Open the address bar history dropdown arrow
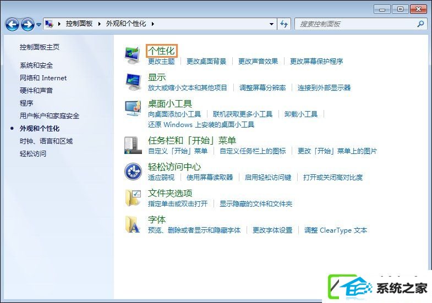This screenshot has height=303, width=432. 271,24
